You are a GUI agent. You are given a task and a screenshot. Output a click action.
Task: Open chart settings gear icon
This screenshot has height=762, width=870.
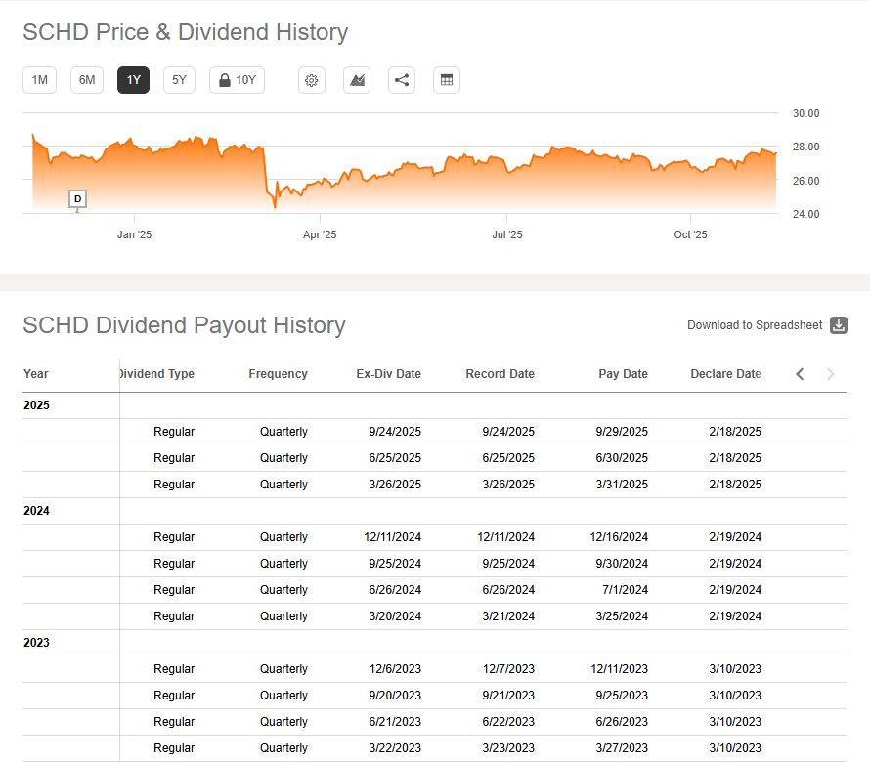tap(311, 80)
